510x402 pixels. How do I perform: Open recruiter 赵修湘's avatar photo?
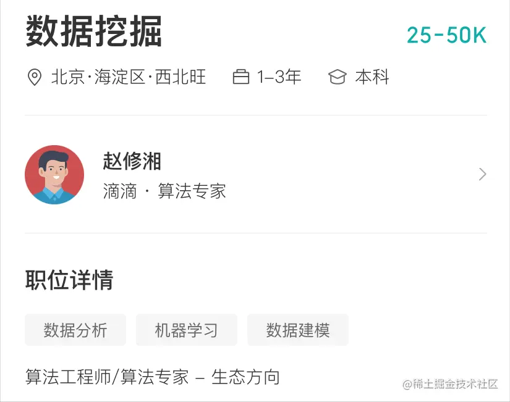[x=54, y=175]
